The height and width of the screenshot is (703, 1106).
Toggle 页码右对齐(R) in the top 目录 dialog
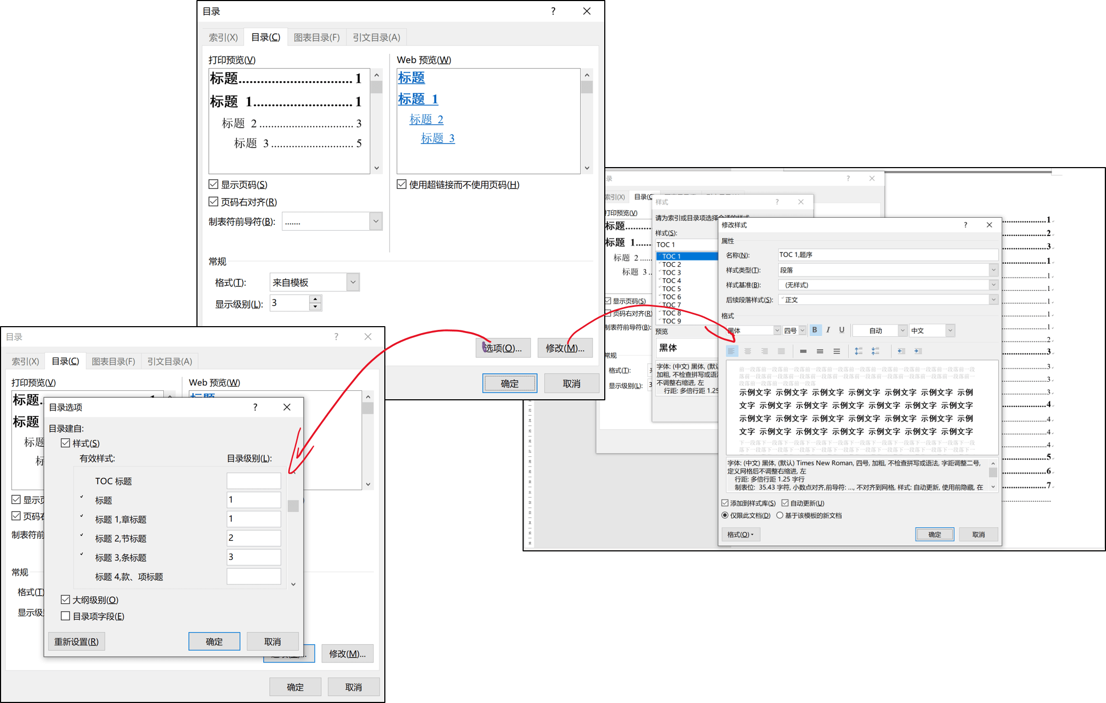214,202
